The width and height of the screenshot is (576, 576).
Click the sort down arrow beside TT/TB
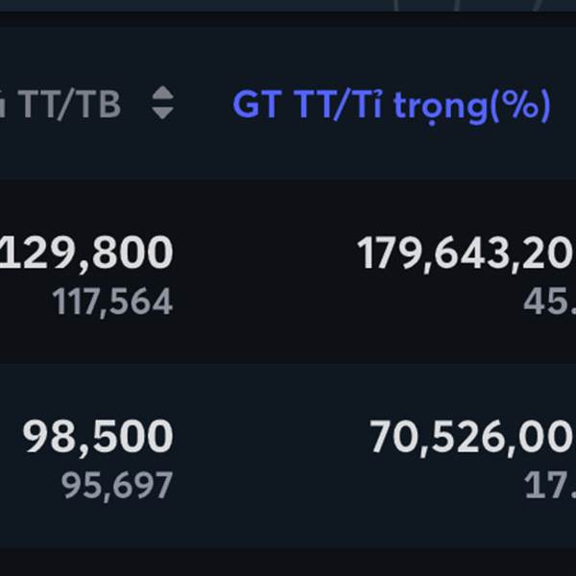[163, 112]
